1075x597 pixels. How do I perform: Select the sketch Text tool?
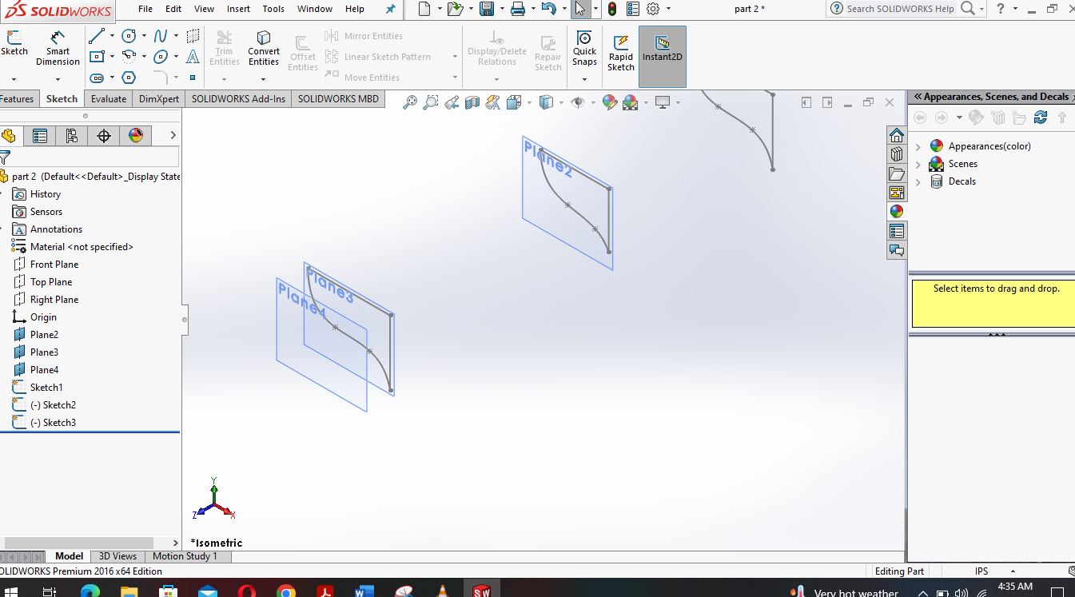tap(193, 57)
